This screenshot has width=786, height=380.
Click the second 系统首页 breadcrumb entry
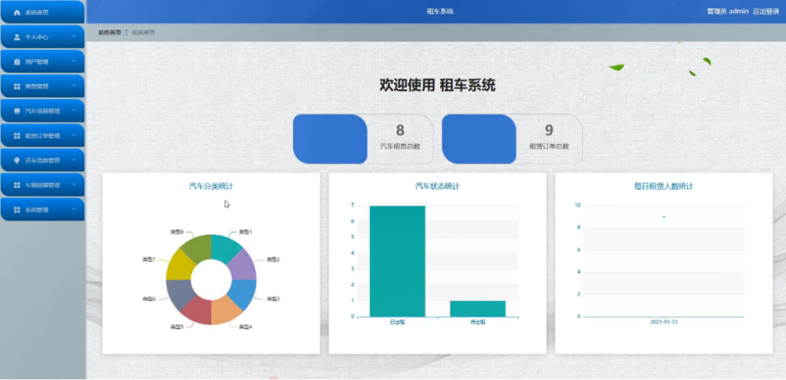(x=143, y=32)
